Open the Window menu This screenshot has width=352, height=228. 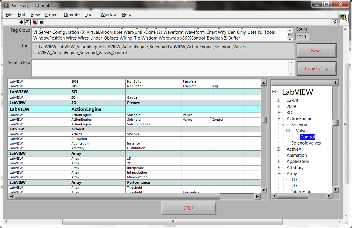pyautogui.click(x=108, y=15)
